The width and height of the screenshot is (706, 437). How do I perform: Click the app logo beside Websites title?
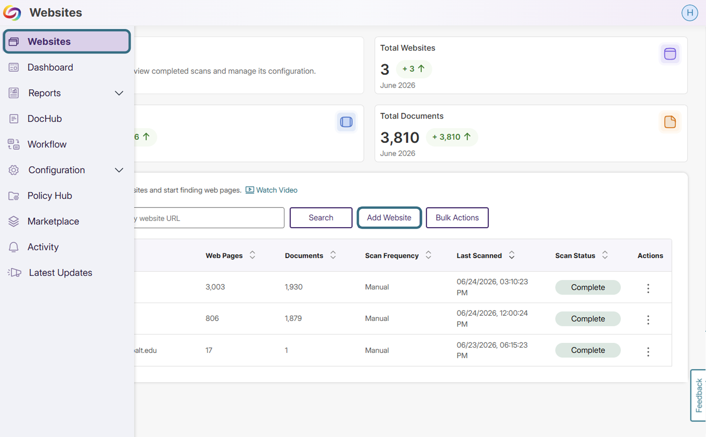click(x=12, y=13)
